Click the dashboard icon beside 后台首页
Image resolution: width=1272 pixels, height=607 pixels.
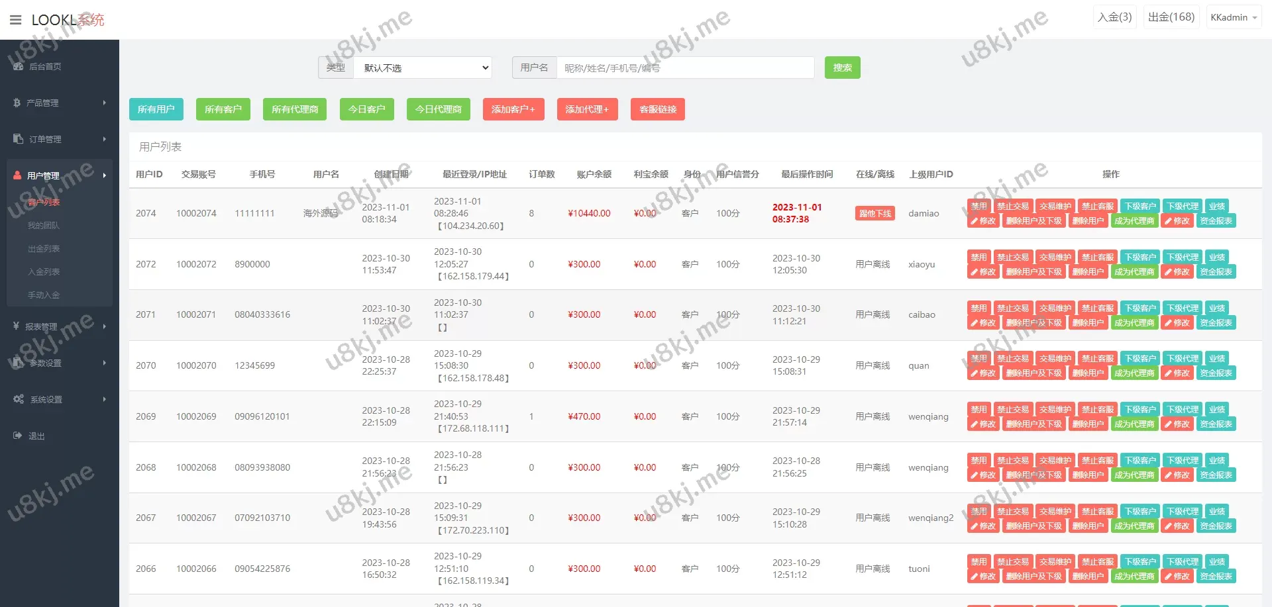click(19, 66)
